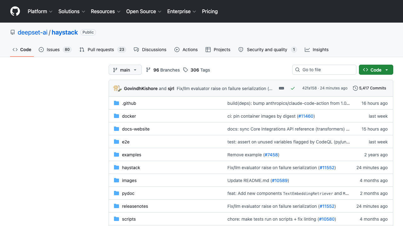Open commit hash 42fa158
The height and width of the screenshot is (226, 403).
tap(309, 88)
